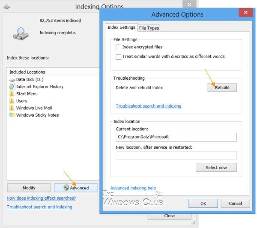The width and height of the screenshot is (257, 228).
Task: Click the Data Disk (D:) drive icon
Action: point(12,80)
